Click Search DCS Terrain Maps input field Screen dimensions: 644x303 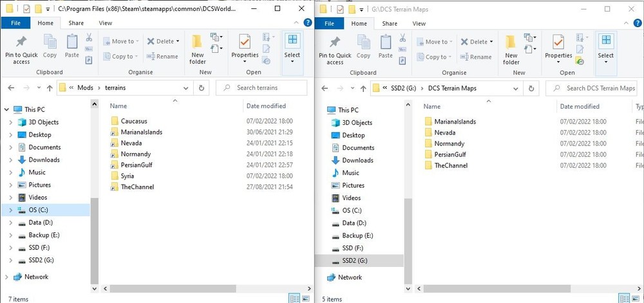(591, 88)
